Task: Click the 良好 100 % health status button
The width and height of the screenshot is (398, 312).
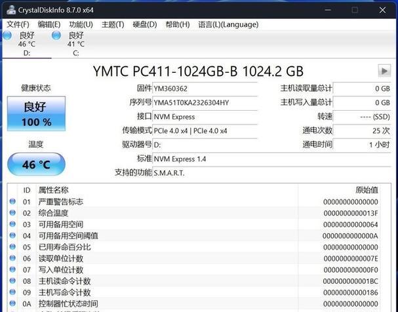Action: point(36,113)
